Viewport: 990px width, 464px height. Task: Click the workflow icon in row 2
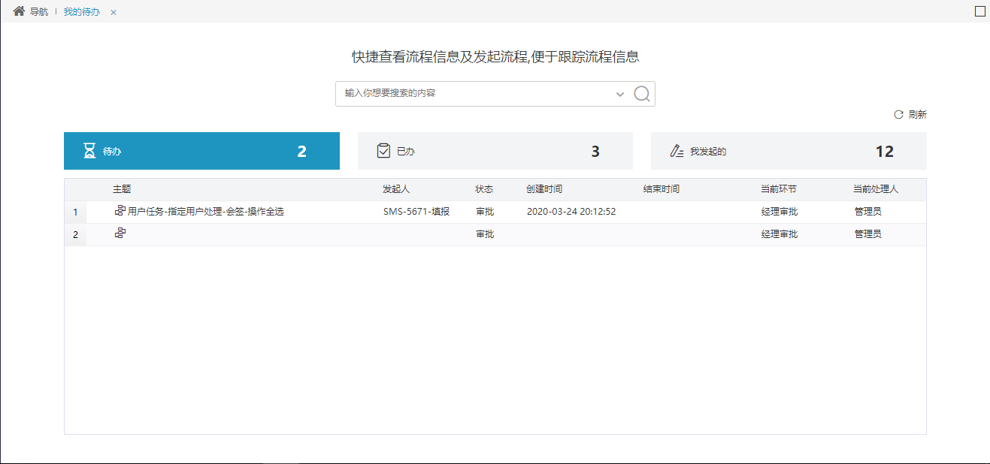[120, 234]
